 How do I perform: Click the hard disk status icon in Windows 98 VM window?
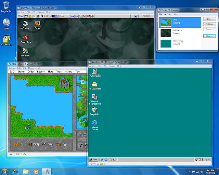click(91, 164)
